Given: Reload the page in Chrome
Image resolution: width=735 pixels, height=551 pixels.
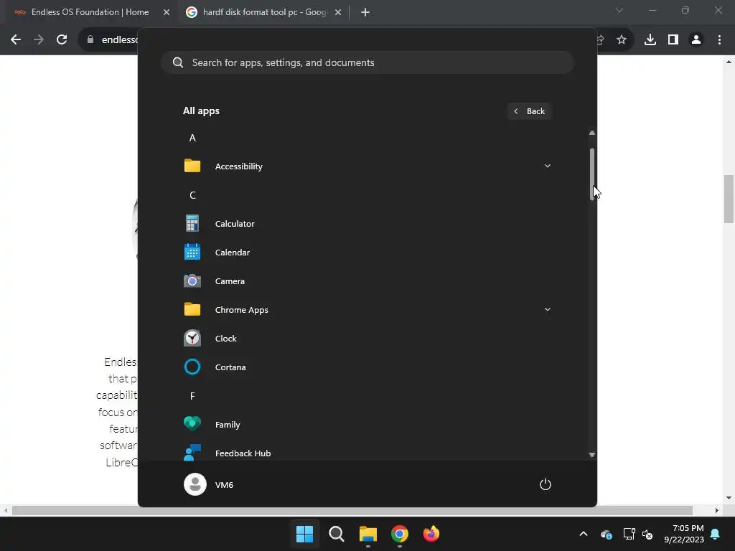Looking at the screenshot, I should [x=62, y=40].
